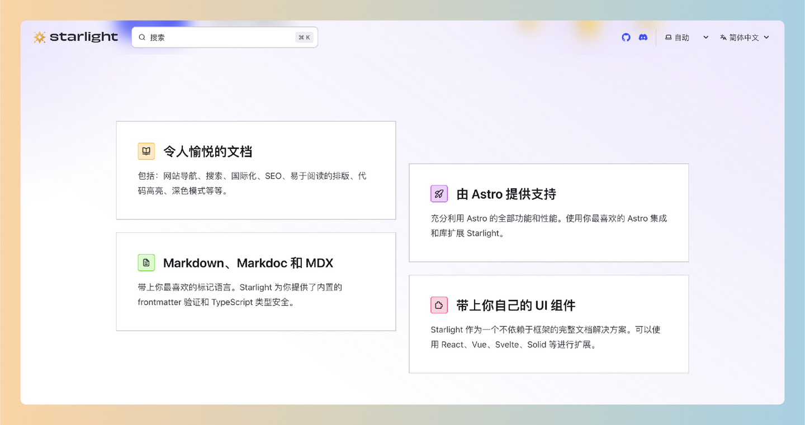
Task: Click the paragraph starting 包括：网站导航
Action: coord(252,183)
